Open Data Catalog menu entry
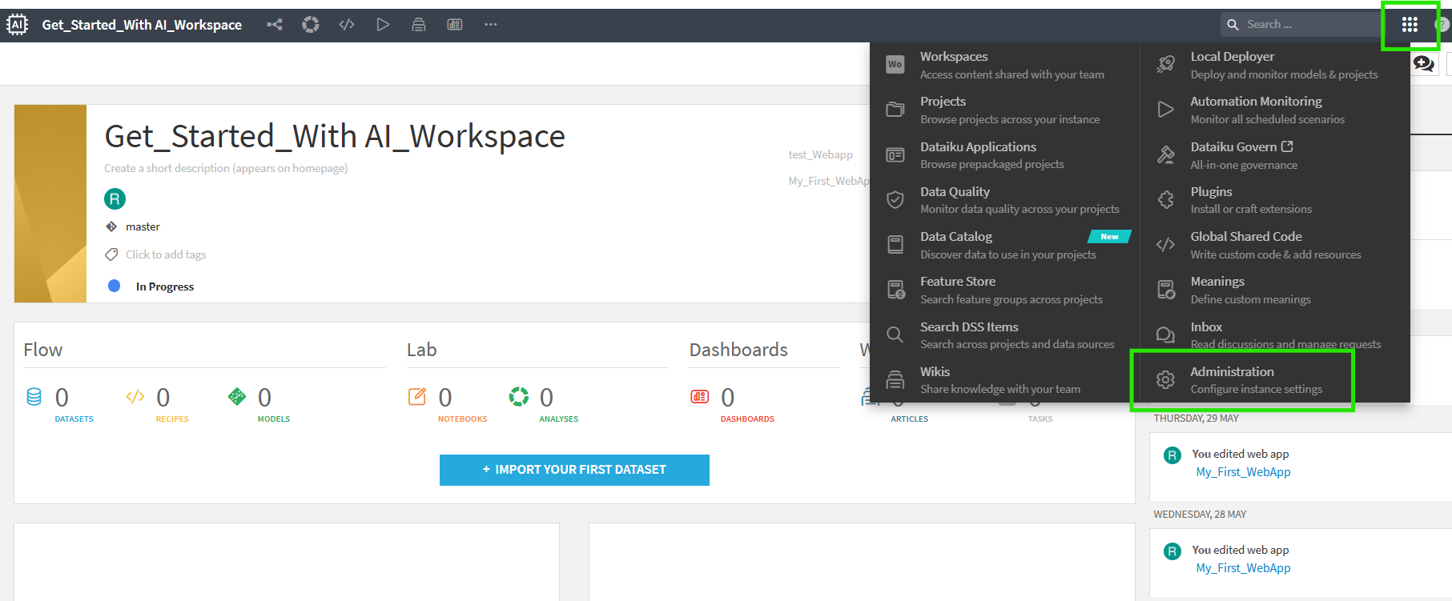 tap(1005, 245)
